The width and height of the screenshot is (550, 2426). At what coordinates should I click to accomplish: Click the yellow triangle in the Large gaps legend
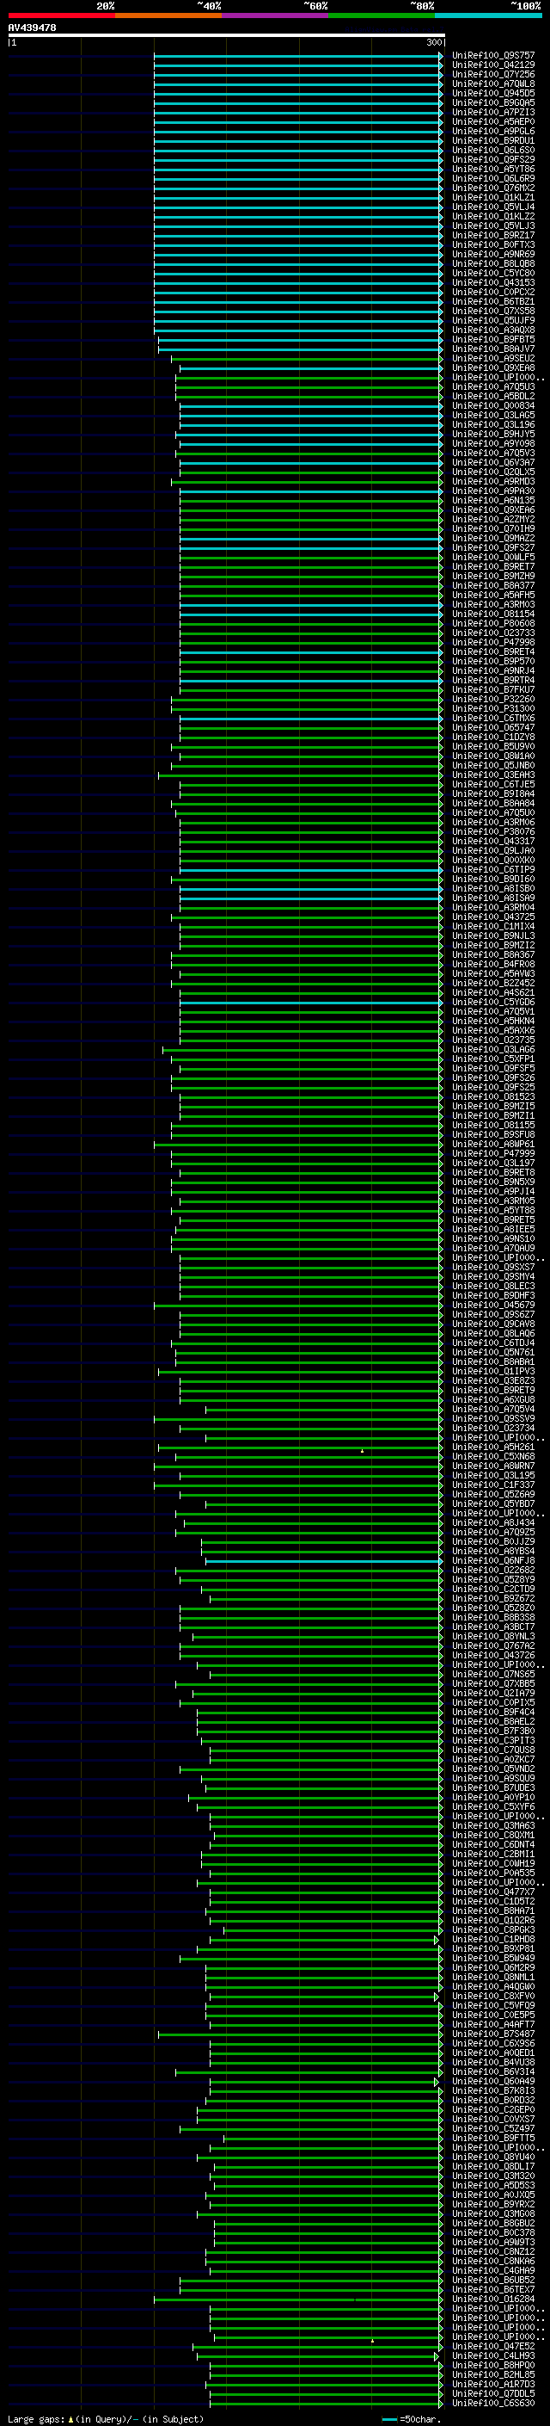[x=70, y=2419]
